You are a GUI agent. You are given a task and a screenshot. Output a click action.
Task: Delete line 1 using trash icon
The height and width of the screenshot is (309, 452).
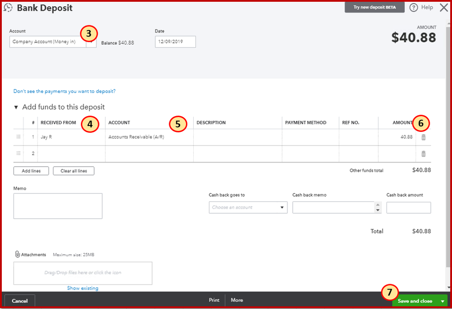pyautogui.click(x=423, y=137)
